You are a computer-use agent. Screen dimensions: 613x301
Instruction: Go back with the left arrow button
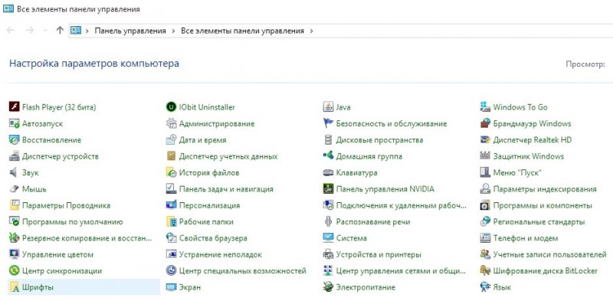(x=11, y=31)
